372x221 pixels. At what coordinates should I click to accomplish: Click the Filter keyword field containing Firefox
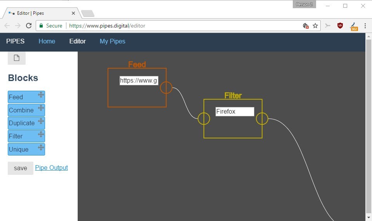point(235,112)
